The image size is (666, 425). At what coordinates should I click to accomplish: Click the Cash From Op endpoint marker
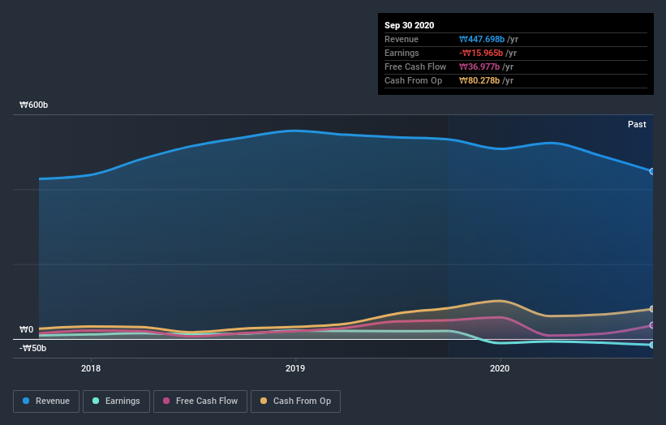[x=652, y=309]
